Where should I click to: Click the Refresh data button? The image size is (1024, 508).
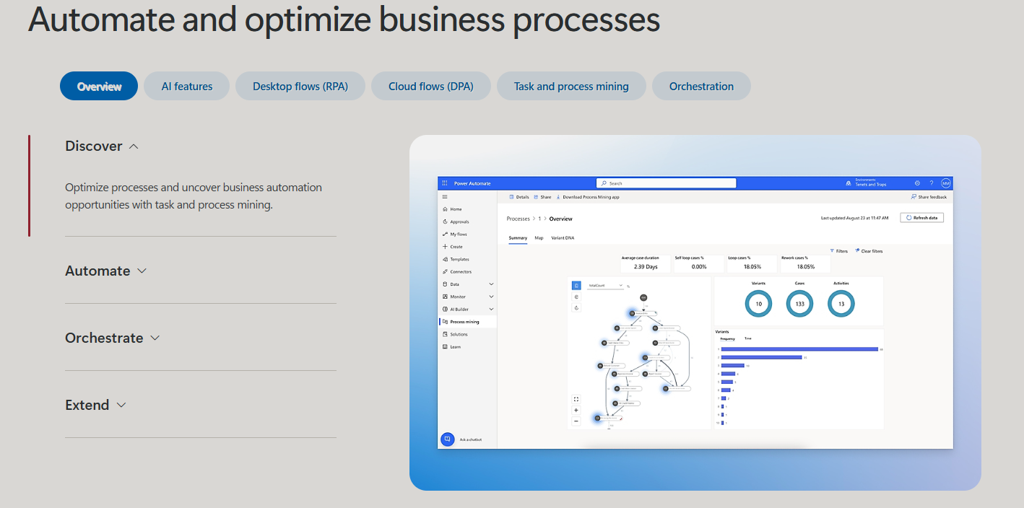click(922, 216)
